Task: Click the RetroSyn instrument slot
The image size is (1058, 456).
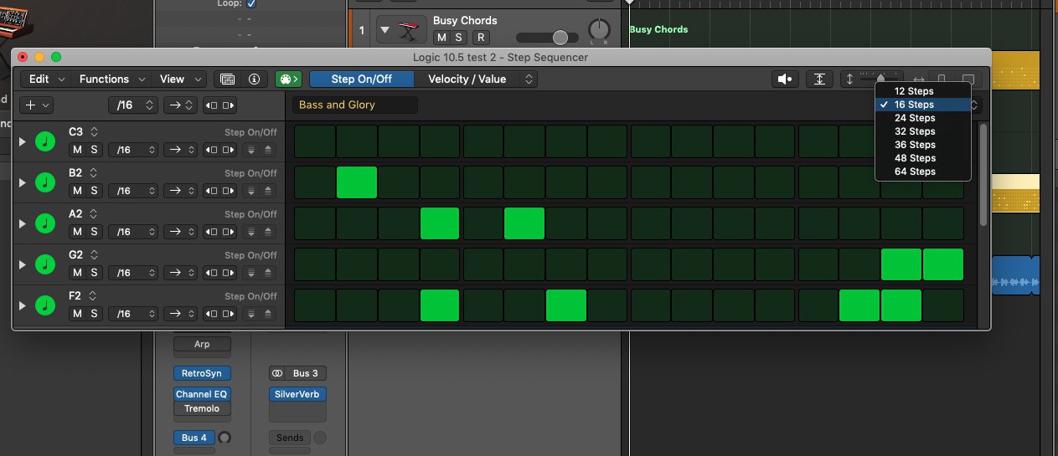Action: 200,374
